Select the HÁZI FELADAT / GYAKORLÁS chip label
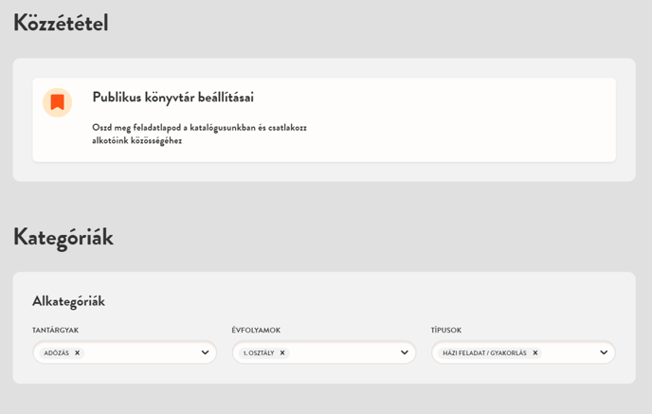The height and width of the screenshot is (414, 652). click(484, 353)
